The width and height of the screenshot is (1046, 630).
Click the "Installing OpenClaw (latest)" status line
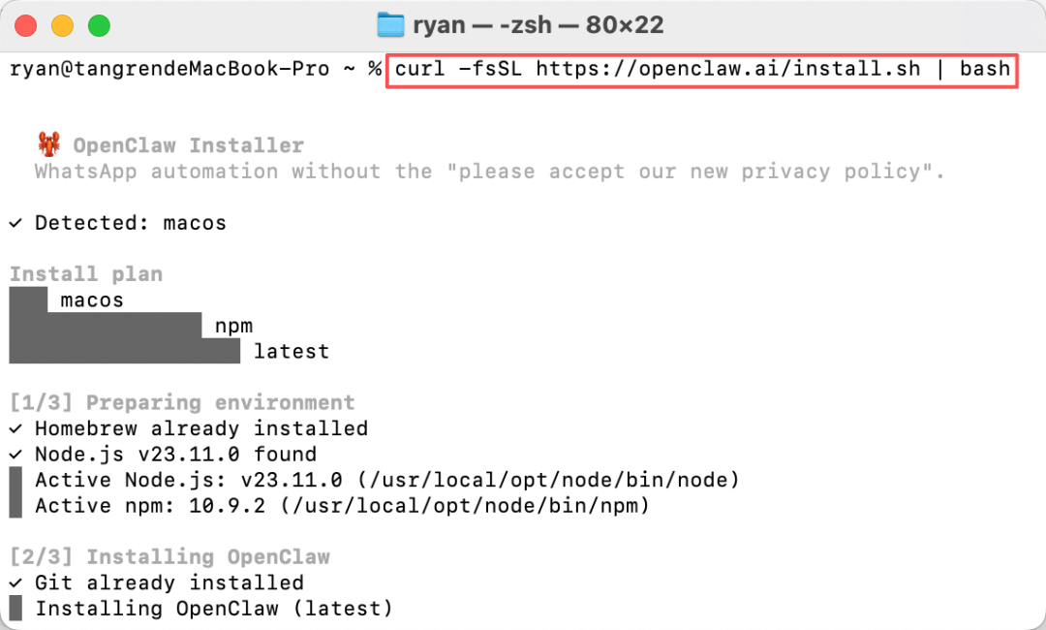[x=214, y=609]
